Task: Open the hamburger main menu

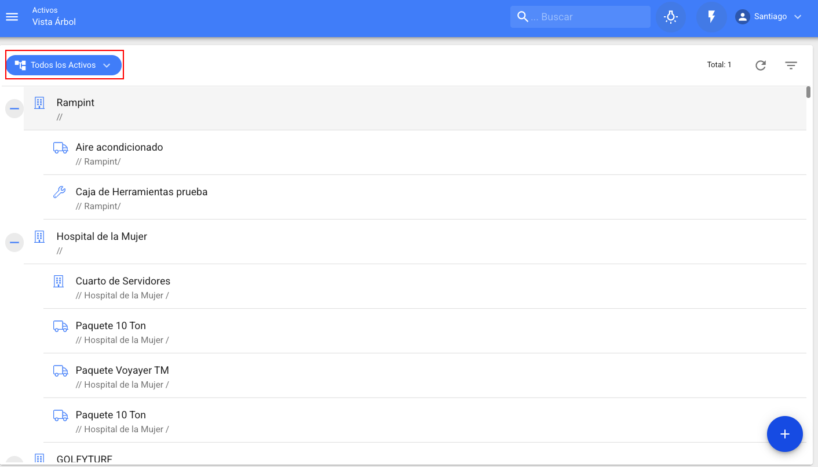Action: pyautogui.click(x=12, y=17)
